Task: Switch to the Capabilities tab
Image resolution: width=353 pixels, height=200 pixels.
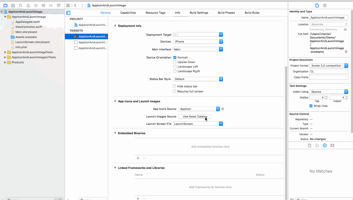Action: tap(128, 13)
